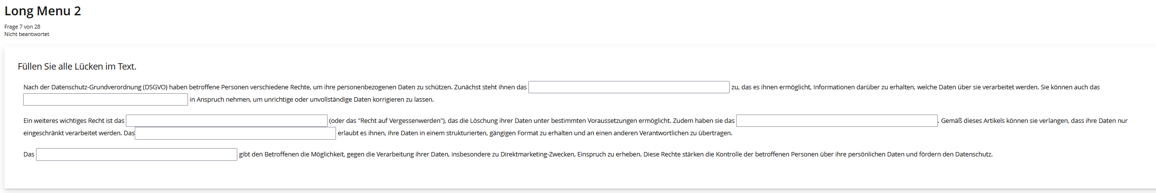
Task: Click the word "Datenschutz-Grundverordnung" in the text
Action: point(96,87)
